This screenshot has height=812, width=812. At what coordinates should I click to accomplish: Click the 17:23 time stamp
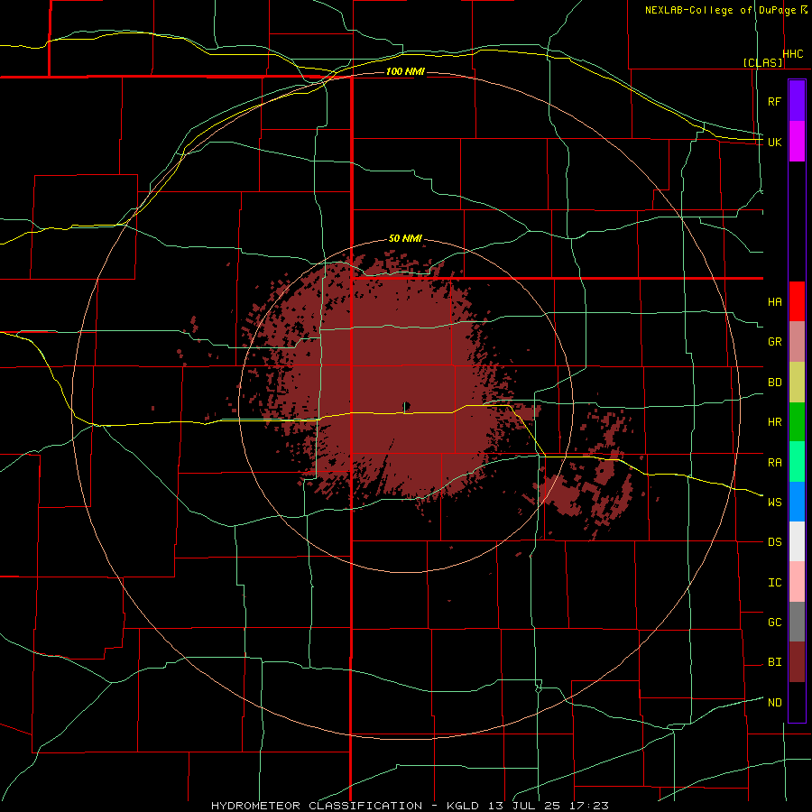click(x=589, y=806)
